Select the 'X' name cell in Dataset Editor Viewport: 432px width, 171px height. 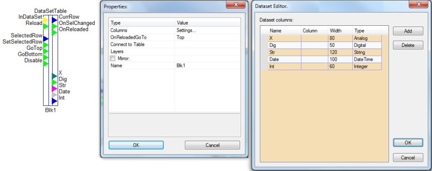pyautogui.click(x=284, y=38)
